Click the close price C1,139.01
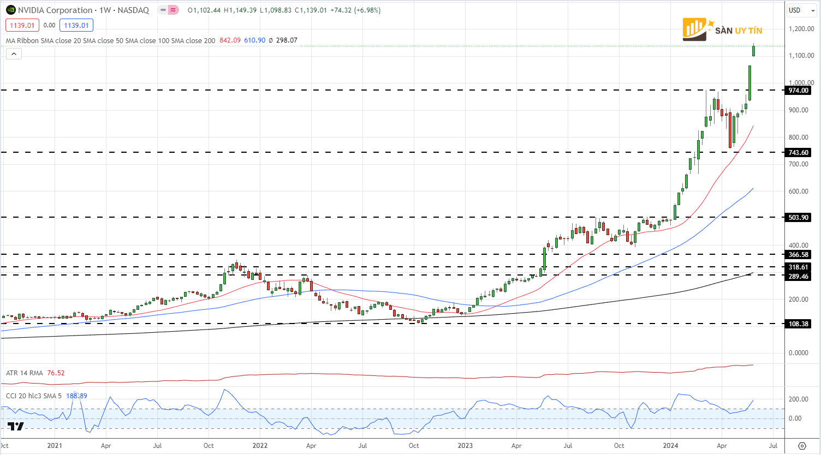The width and height of the screenshot is (821, 455). click(311, 10)
